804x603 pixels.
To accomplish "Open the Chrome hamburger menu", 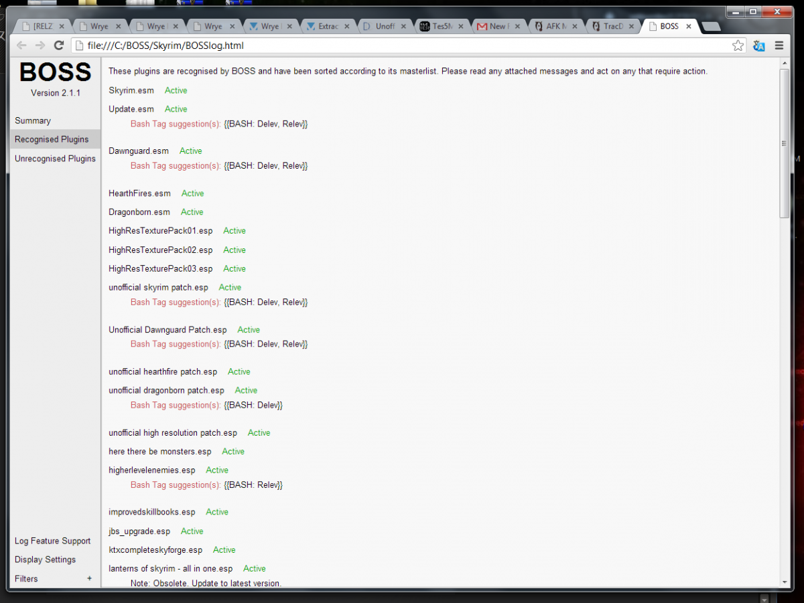I will [779, 46].
